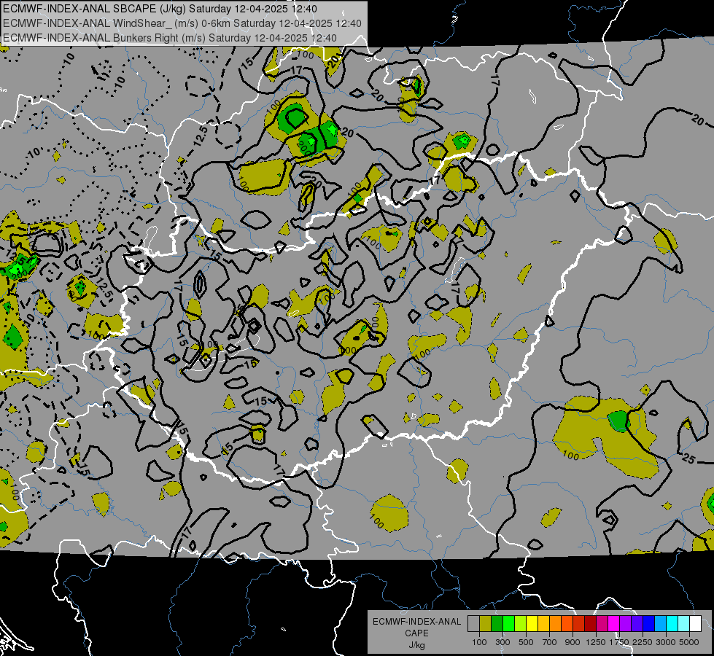Select the pale cyan legend swatch
The width and height of the screenshot is (714, 656).
(684, 623)
